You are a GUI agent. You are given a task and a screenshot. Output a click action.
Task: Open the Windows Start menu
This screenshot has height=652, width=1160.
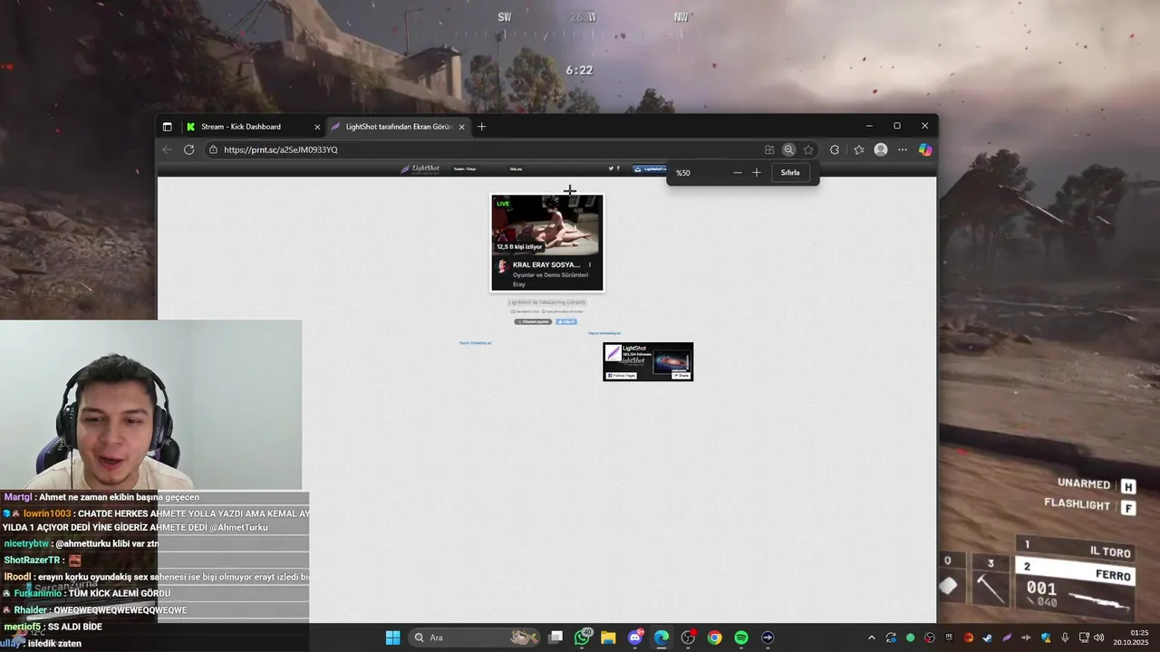(x=392, y=638)
